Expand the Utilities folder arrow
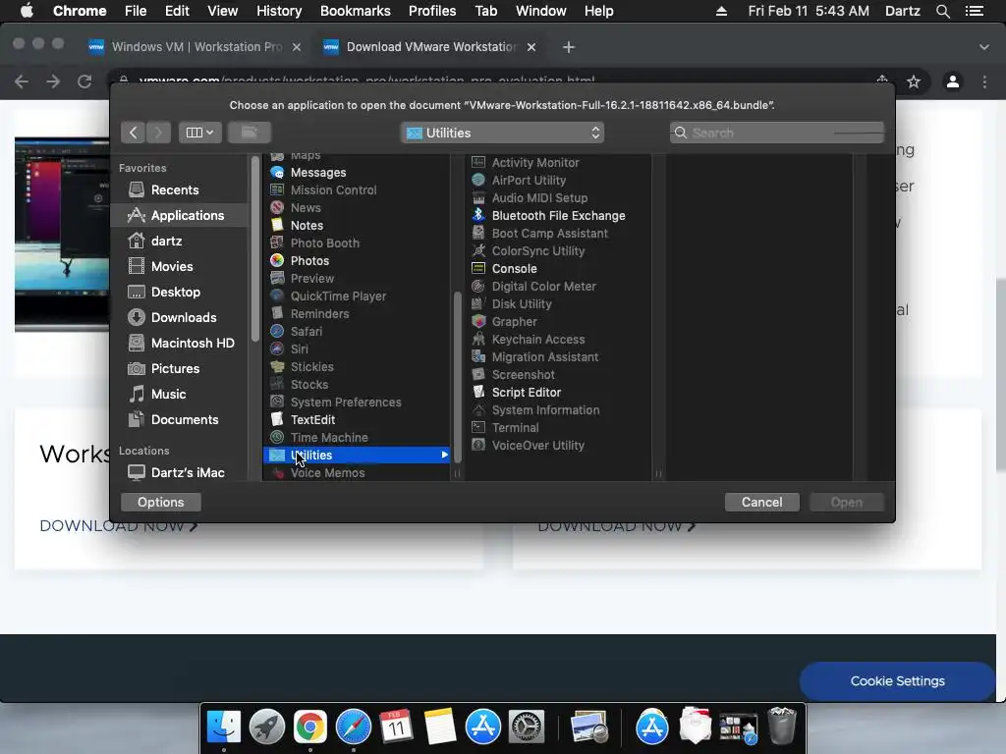Screen dimensions: 1006x754 [x=444, y=456]
